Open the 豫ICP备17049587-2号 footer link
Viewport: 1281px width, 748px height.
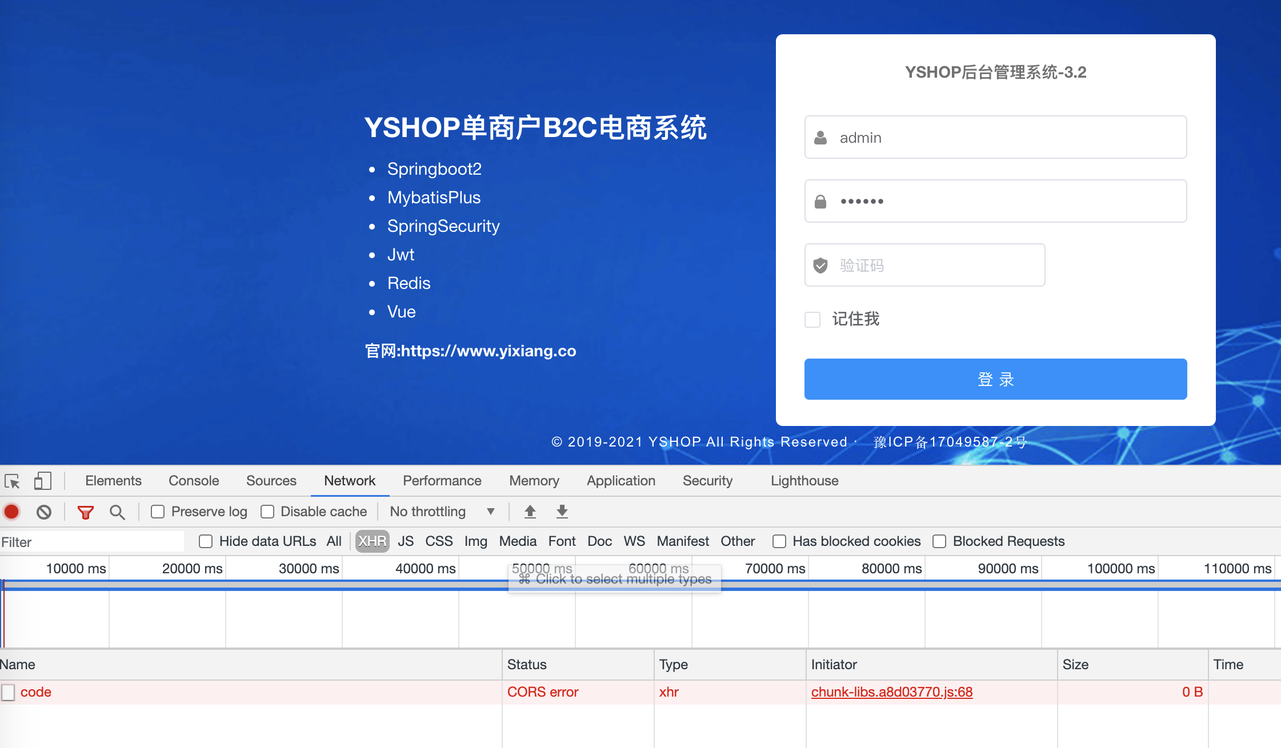951,442
